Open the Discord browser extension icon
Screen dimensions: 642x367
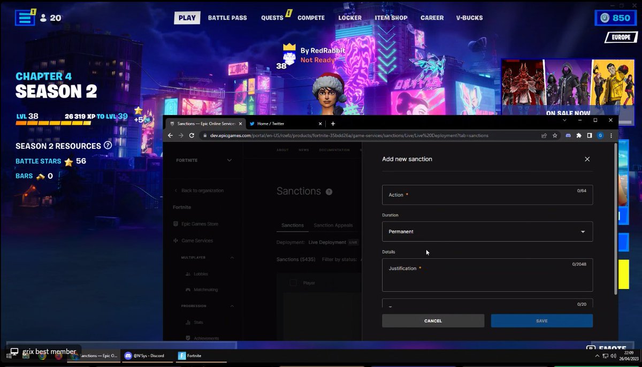pyautogui.click(x=569, y=135)
